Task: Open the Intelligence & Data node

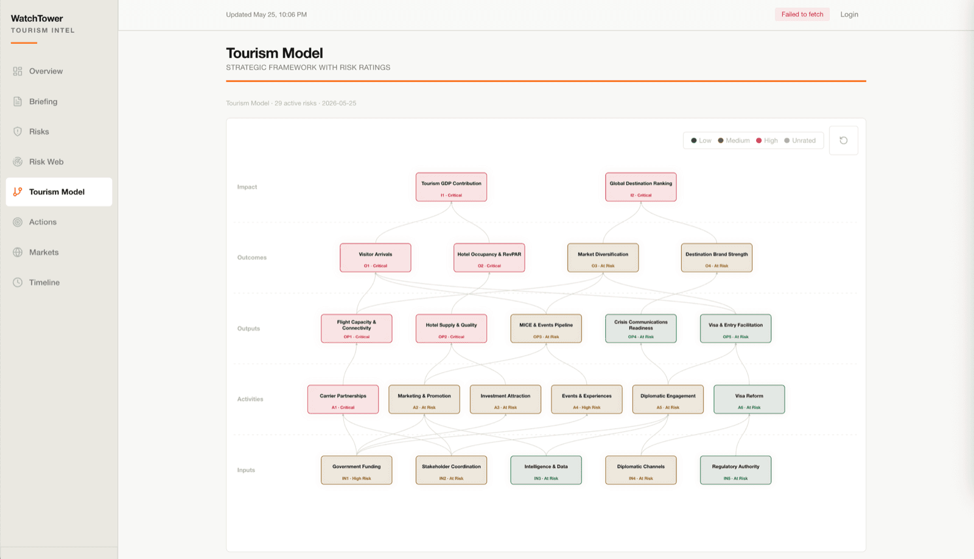Action: [x=546, y=470]
